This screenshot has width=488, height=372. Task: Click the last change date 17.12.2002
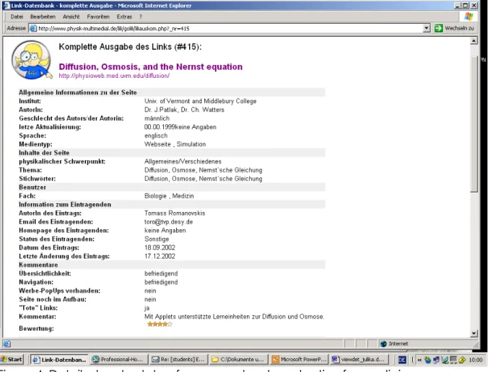(160, 257)
